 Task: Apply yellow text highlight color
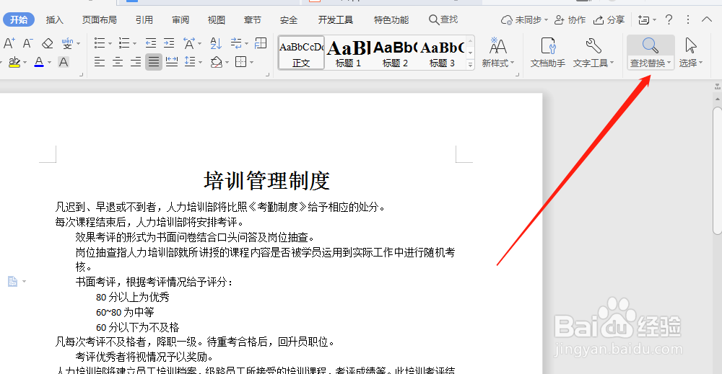click(x=14, y=62)
